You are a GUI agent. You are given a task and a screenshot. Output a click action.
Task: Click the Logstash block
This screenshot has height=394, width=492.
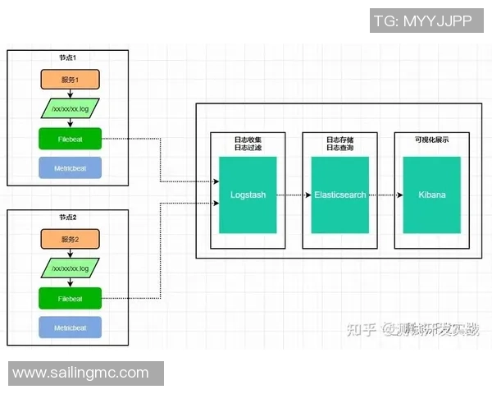point(248,195)
